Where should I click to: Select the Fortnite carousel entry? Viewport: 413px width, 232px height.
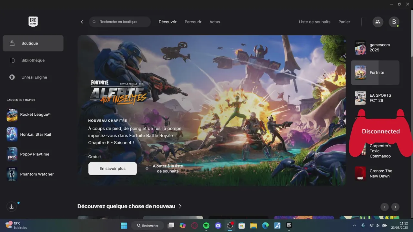tap(375, 72)
